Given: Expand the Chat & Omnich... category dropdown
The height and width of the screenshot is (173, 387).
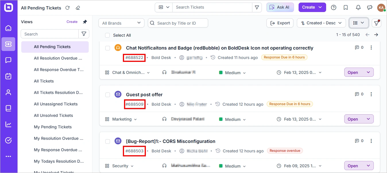Looking at the screenshot, I should point(127,72).
